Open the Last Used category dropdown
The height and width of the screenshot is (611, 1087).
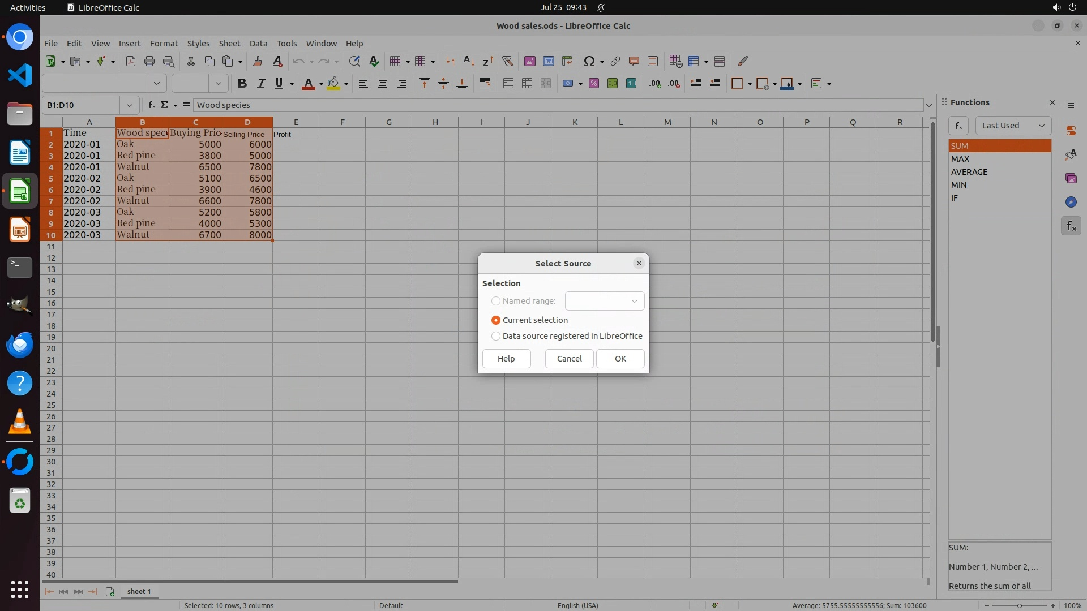1013,126
